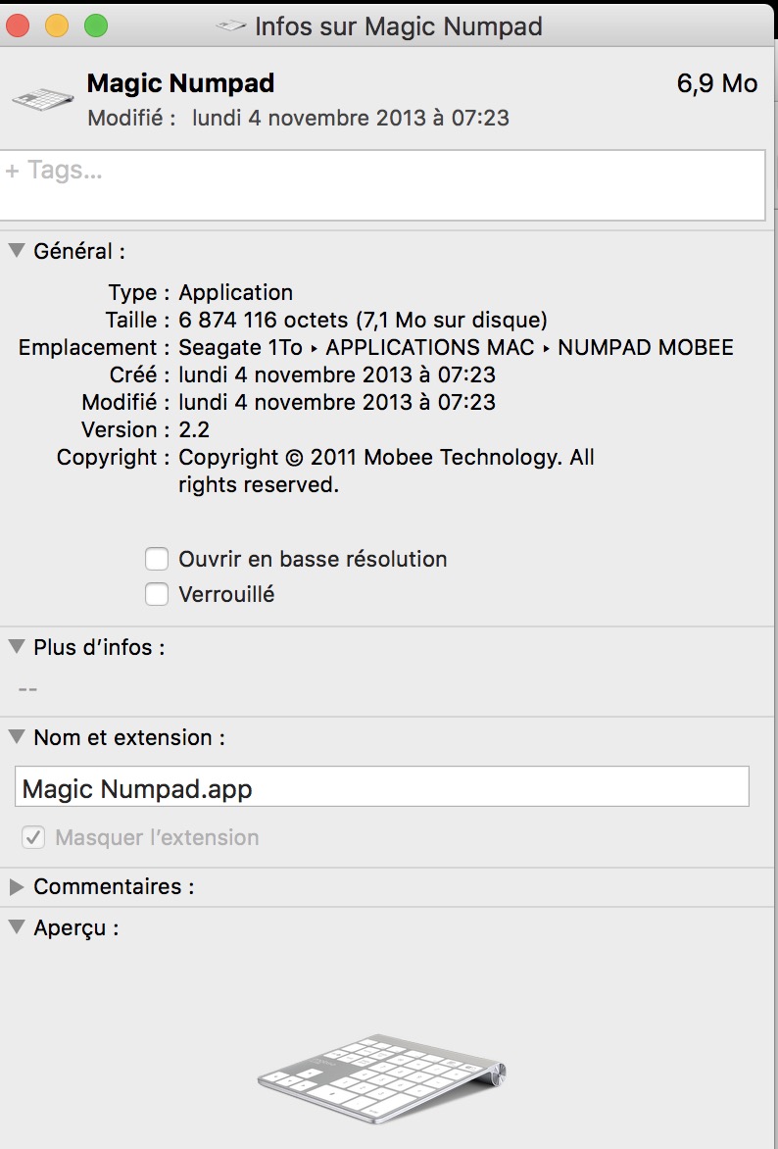Click Seagate 1To in the location path

[240, 347]
